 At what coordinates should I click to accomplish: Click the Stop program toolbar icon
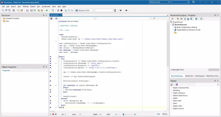point(61,11)
